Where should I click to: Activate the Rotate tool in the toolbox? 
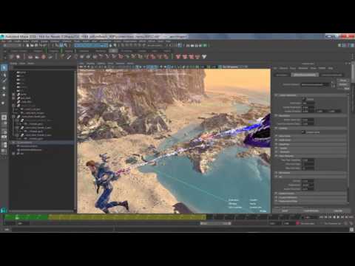coord(4,95)
